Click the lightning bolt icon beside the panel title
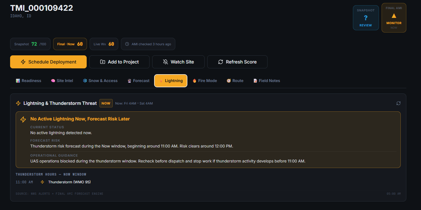This screenshot has height=210, width=421. pos(18,103)
